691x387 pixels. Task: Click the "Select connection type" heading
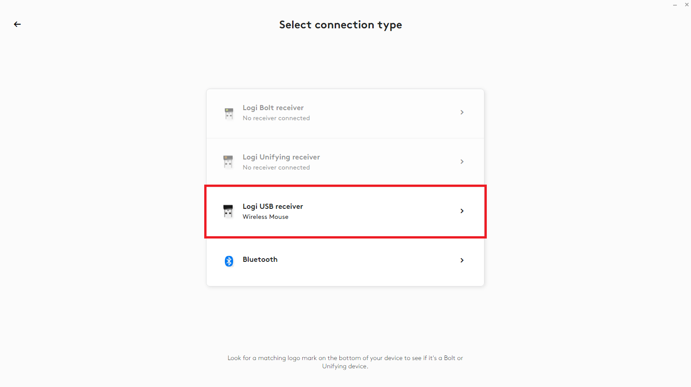tap(341, 25)
